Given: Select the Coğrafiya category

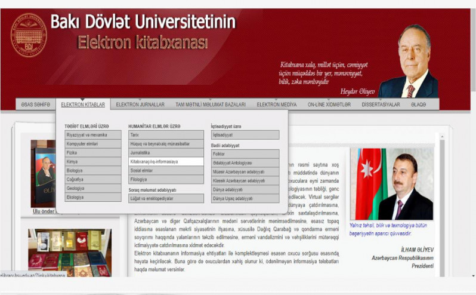Looking at the screenshot, I should [x=93, y=179].
